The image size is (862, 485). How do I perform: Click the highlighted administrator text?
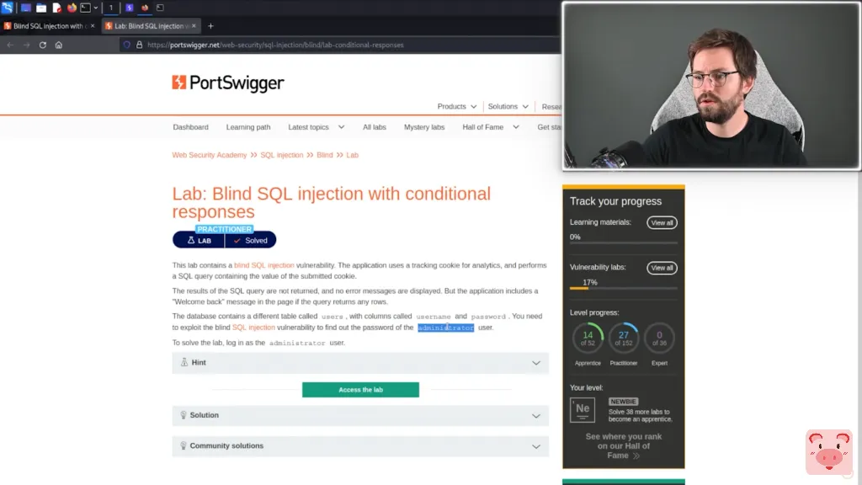pyautogui.click(x=445, y=328)
